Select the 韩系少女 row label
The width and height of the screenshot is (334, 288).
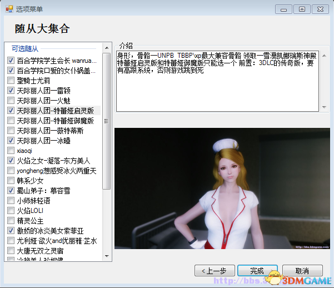tap(30, 181)
